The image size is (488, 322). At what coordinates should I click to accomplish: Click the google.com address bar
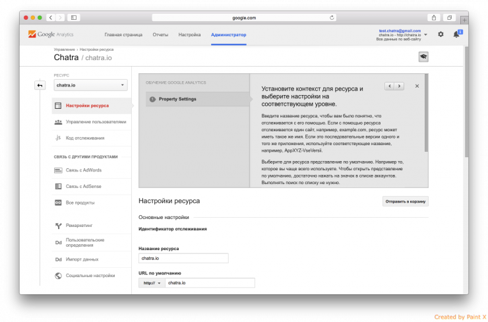coord(244,18)
